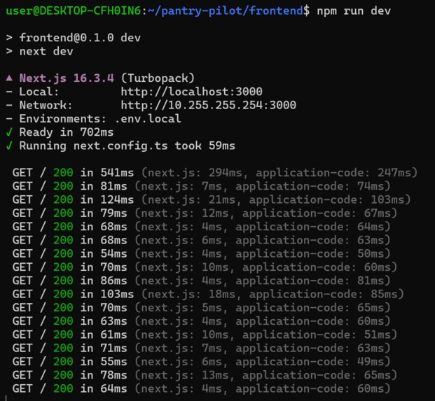
Task: Click the GET request line with 71ms
Action: [201, 348]
